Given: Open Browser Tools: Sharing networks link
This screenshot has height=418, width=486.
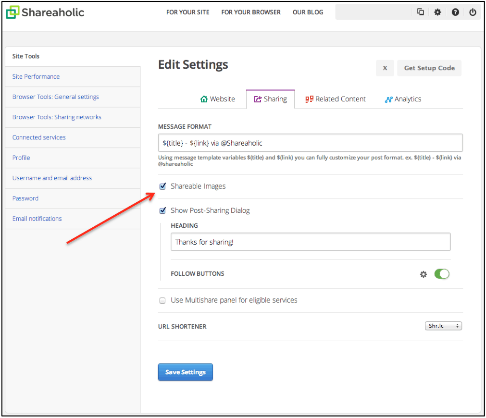Looking at the screenshot, I should (57, 117).
